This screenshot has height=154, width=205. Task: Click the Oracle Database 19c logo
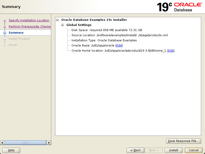click(180, 7)
